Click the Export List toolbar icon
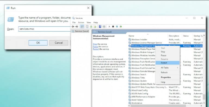This screenshot has height=107, width=209. (x=95, y=27)
